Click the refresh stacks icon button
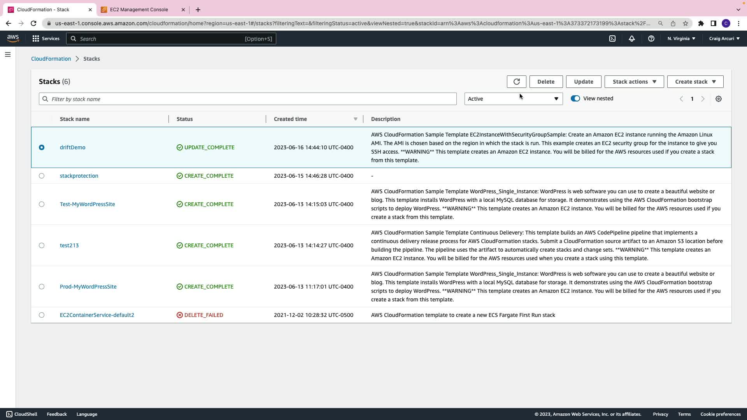This screenshot has width=747, height=420. point(516,82)
